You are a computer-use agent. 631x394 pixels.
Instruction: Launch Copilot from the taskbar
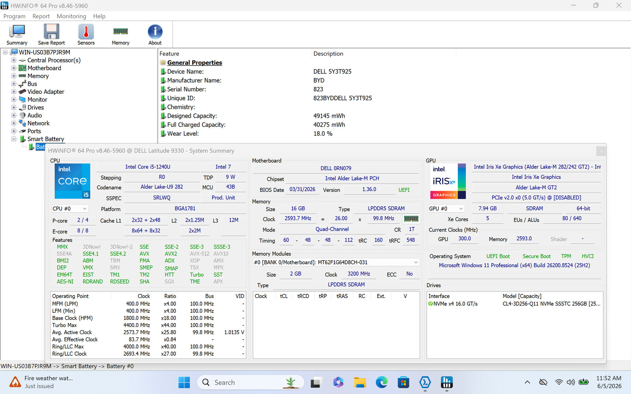point(338,382)
